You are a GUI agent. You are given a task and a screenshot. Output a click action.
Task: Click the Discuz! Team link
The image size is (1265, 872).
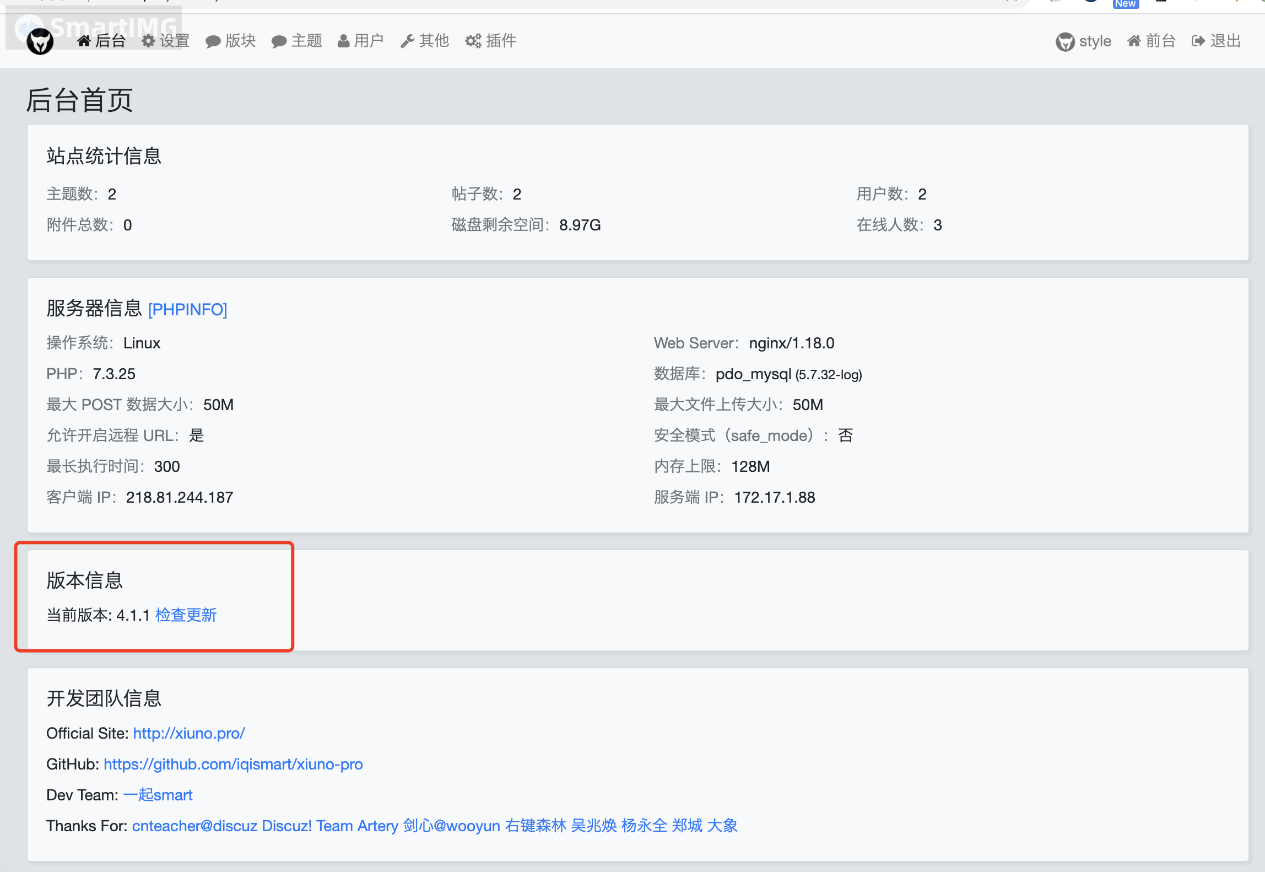point(307,826)
